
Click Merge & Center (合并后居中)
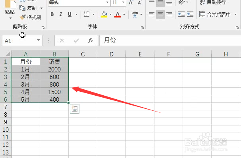click(x=215, y=14)
